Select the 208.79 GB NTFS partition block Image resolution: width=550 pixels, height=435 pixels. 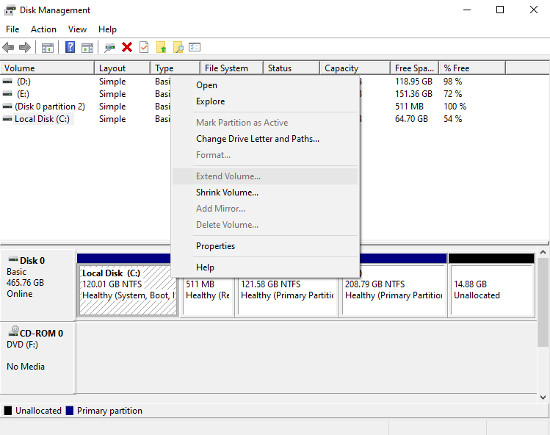click(394, 290)
